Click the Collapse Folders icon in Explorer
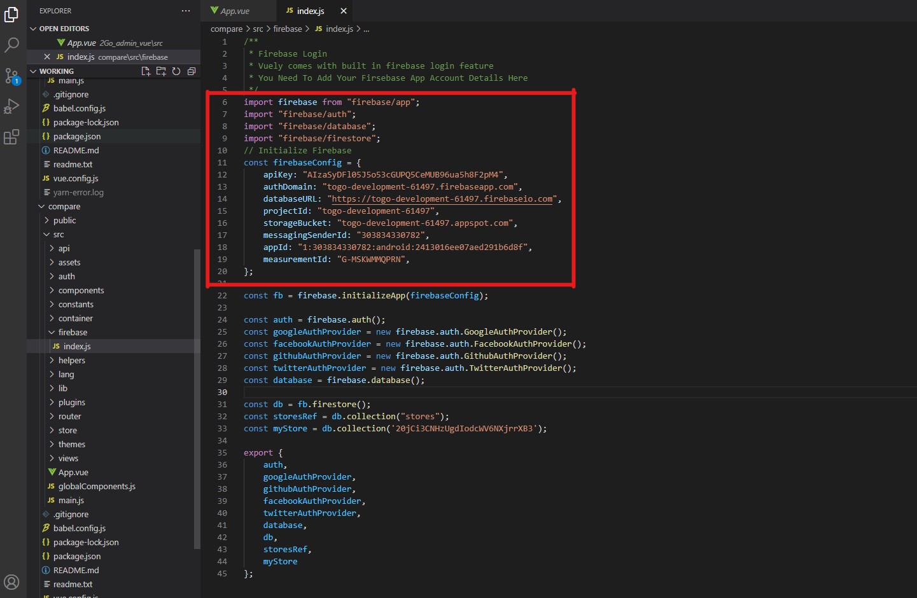 click(x=192, y=71)
